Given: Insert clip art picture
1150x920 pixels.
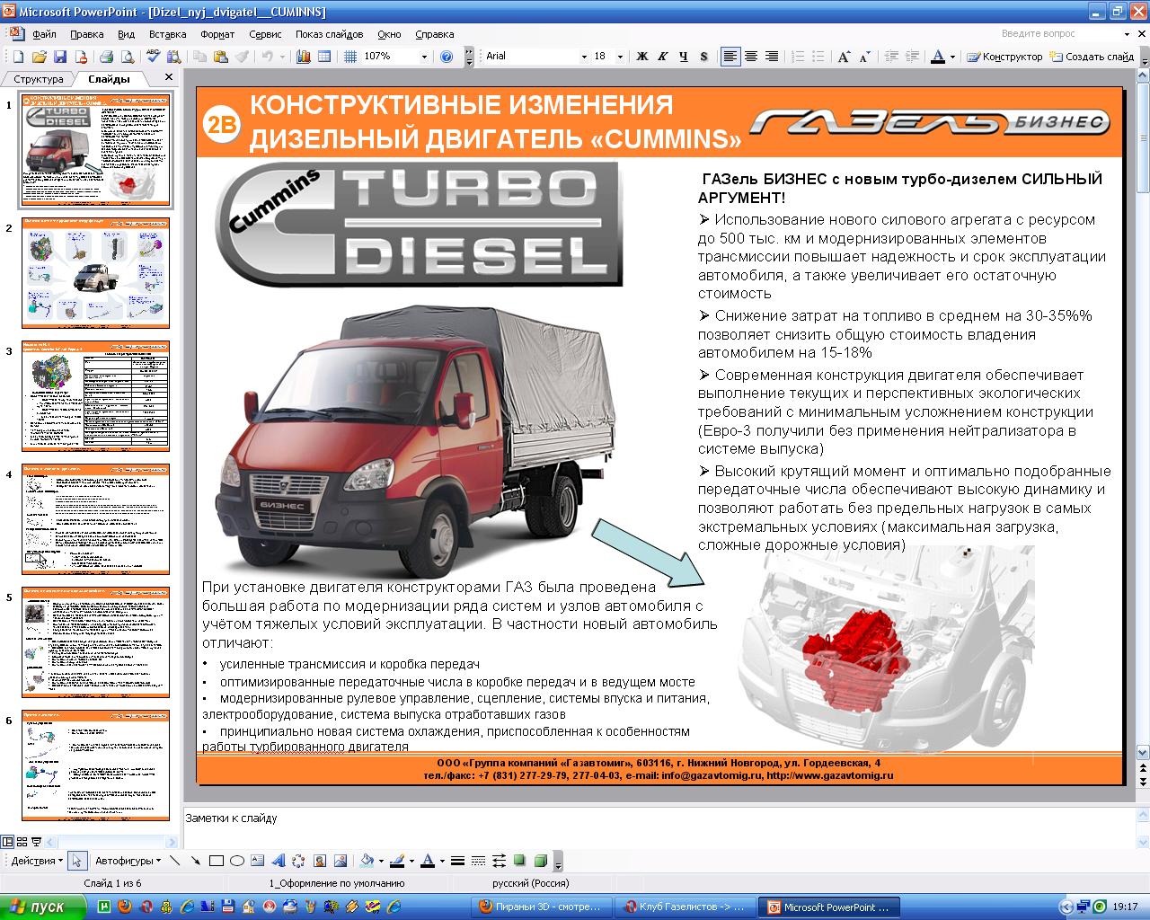Looking at the screenshot, I should tap(319, 861).
